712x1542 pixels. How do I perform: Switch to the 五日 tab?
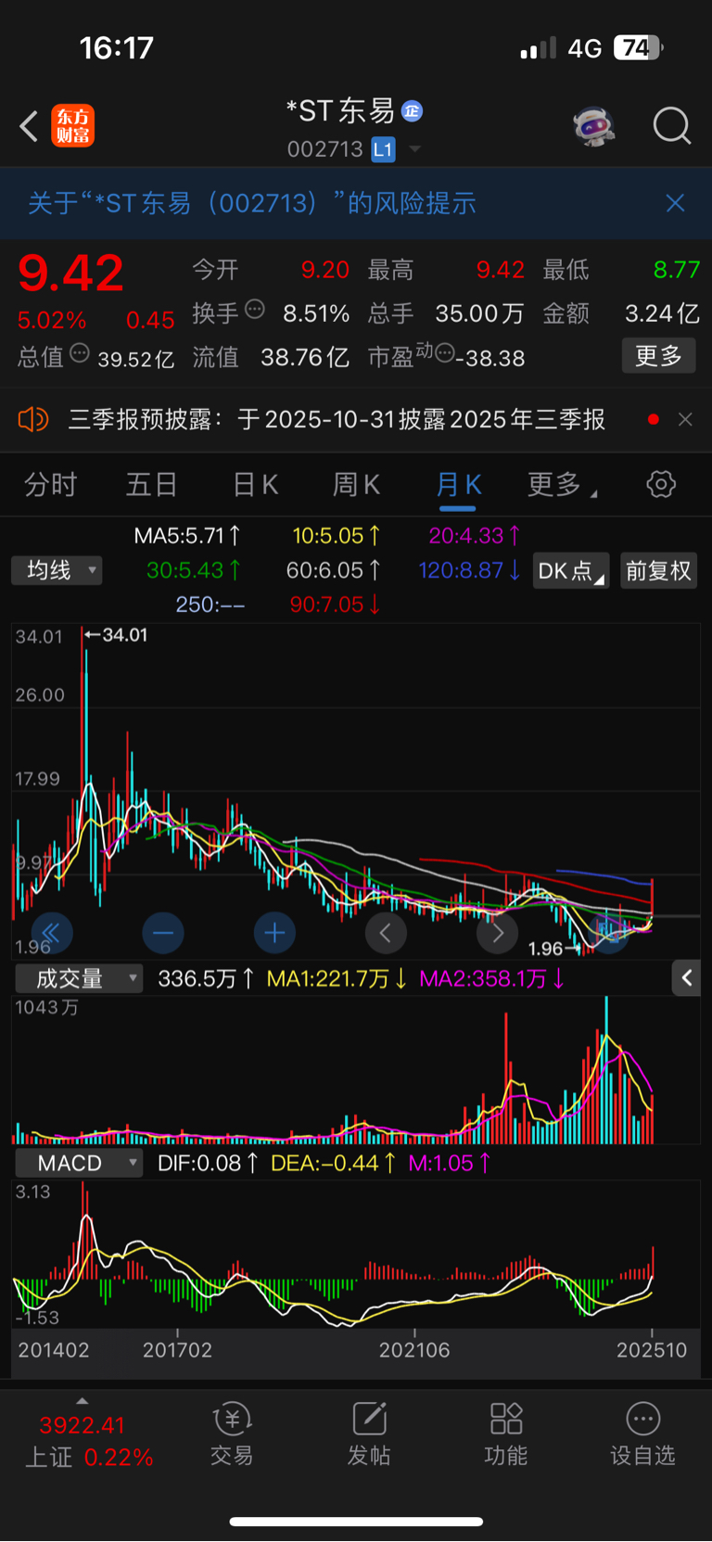click(151, 484)
